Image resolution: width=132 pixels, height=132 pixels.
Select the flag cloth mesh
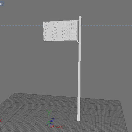pos(60,31)
